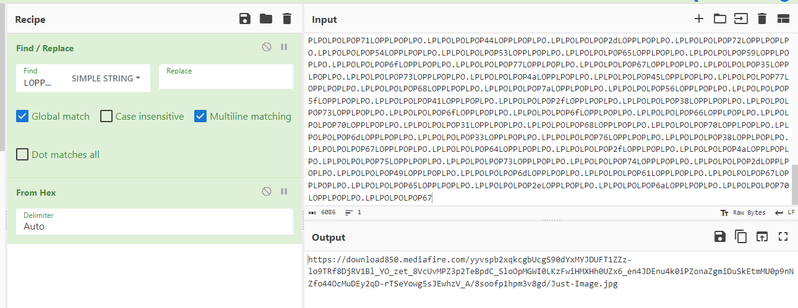Change input encoding via Raw Bytes
Screen dimensions: 798x308
pos(743,212)
